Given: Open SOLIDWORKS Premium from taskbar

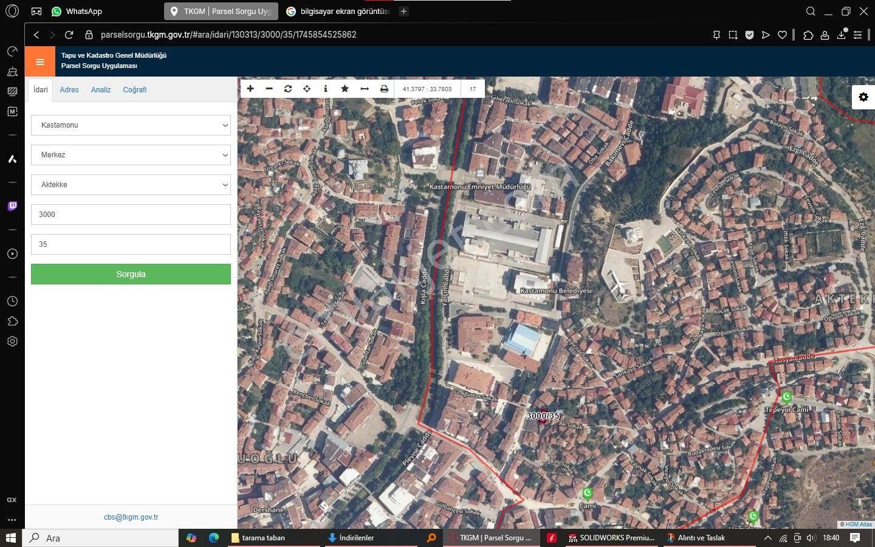Looking at the screenshot, I should 611,538.
